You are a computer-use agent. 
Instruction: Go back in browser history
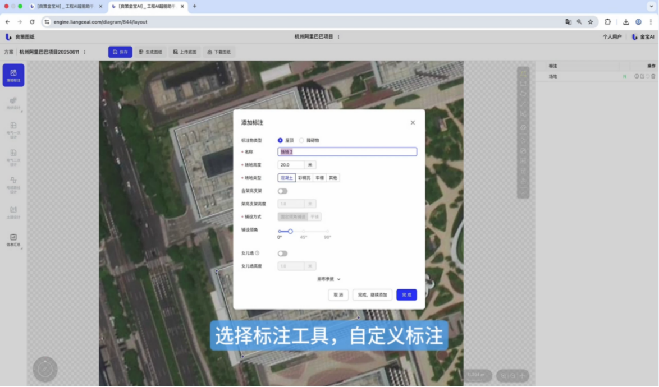[x=7, y=22]
